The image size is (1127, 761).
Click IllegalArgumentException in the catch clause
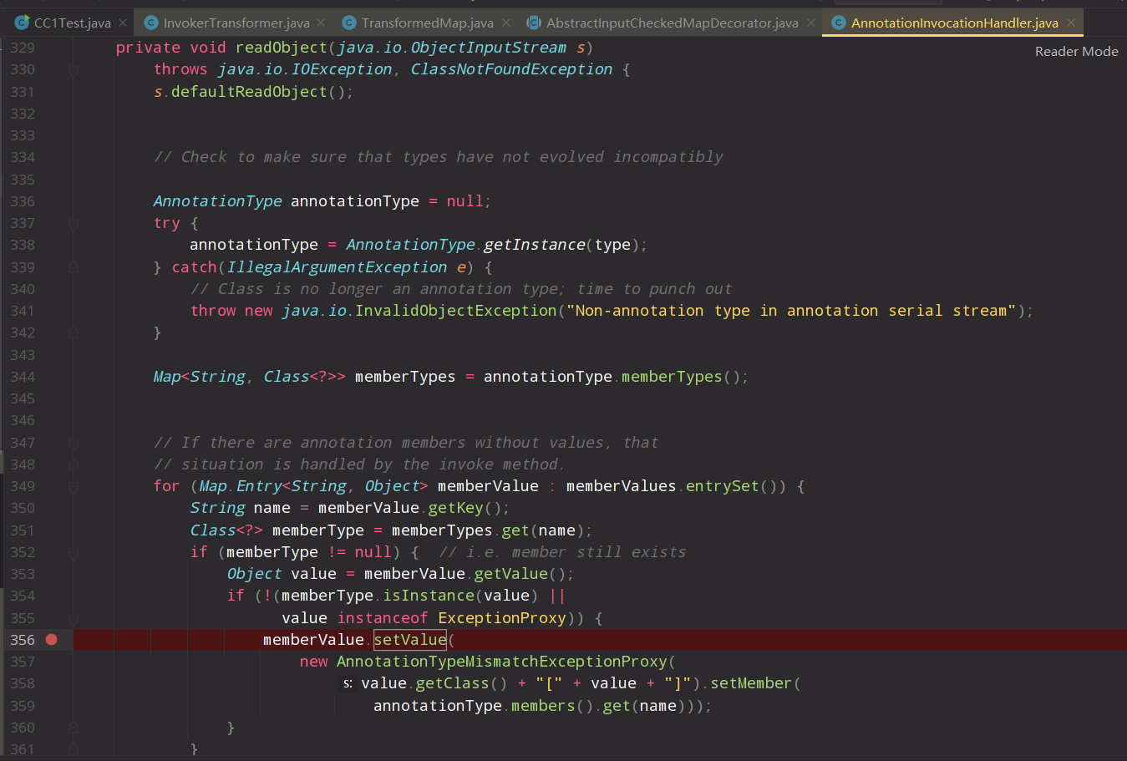point(337,267)
